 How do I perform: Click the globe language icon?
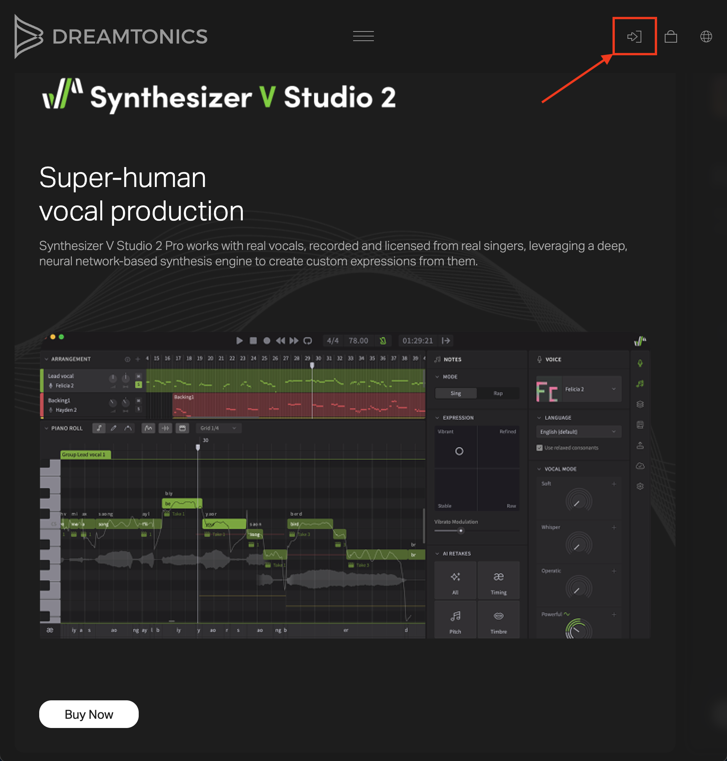(706, 37)
